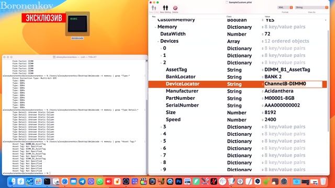
Task: Click the value M00001-8GB
Action: 279,98
